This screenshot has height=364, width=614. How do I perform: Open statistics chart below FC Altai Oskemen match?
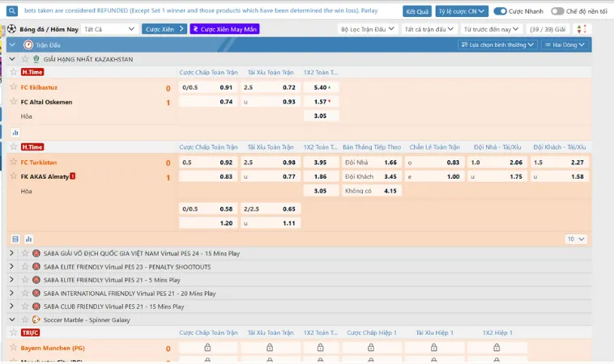(15, 132)
